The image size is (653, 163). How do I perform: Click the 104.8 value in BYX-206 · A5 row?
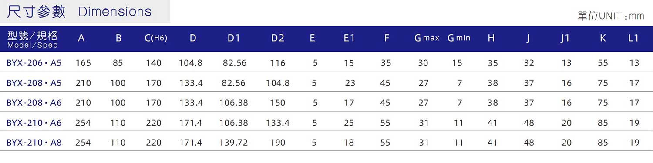191,63
